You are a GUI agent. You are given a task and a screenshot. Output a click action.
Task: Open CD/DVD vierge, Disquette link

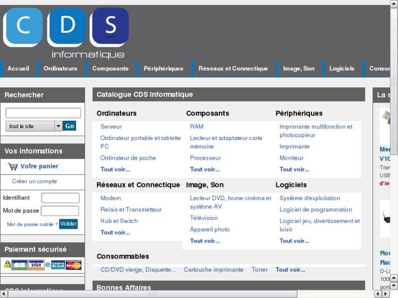[138, 270]
